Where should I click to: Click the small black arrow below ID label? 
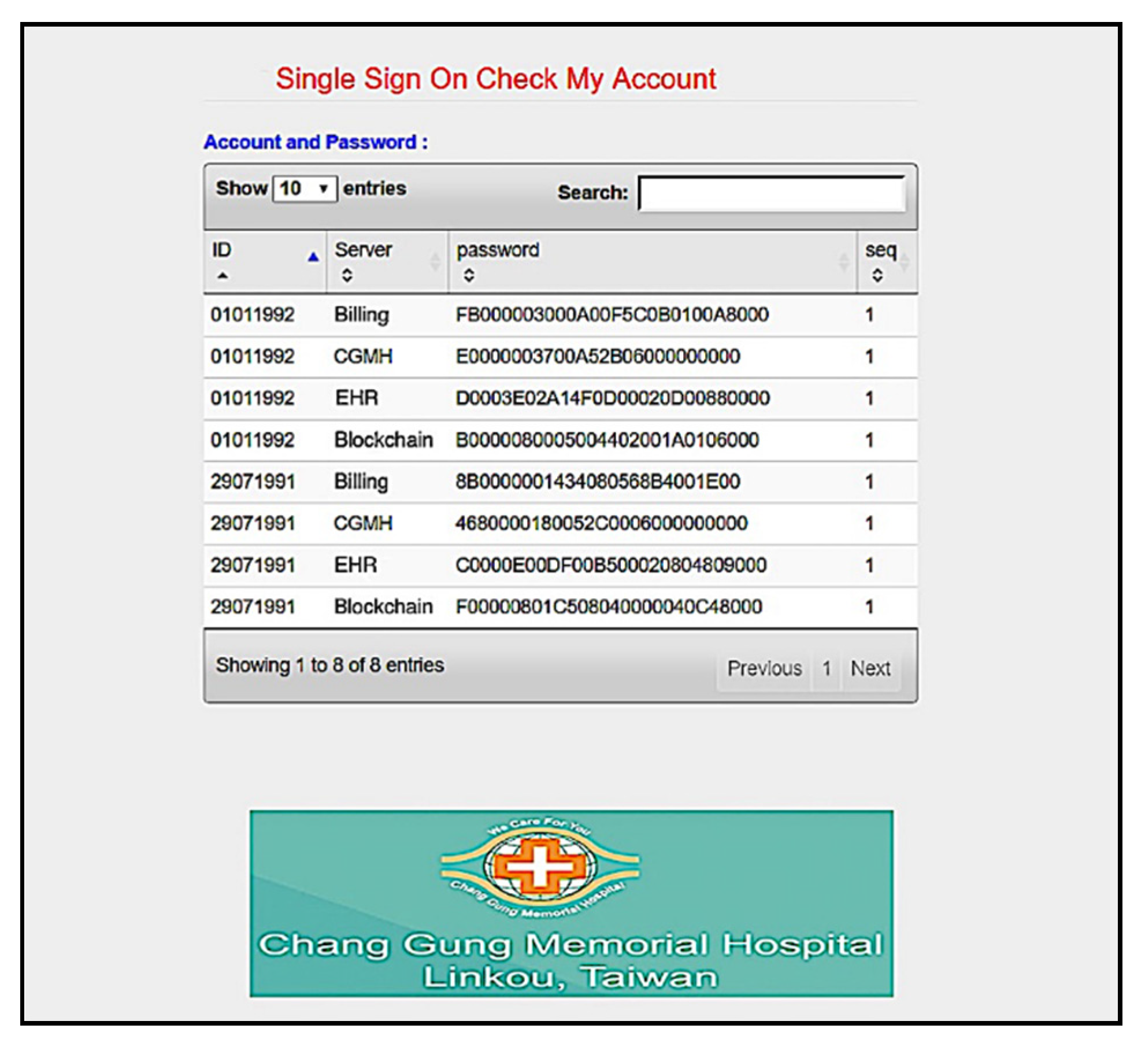point(223,276)
